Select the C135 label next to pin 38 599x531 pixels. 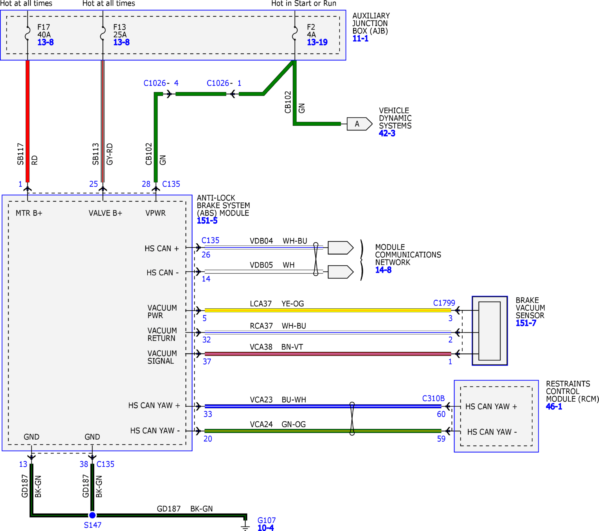click(105, 464)
